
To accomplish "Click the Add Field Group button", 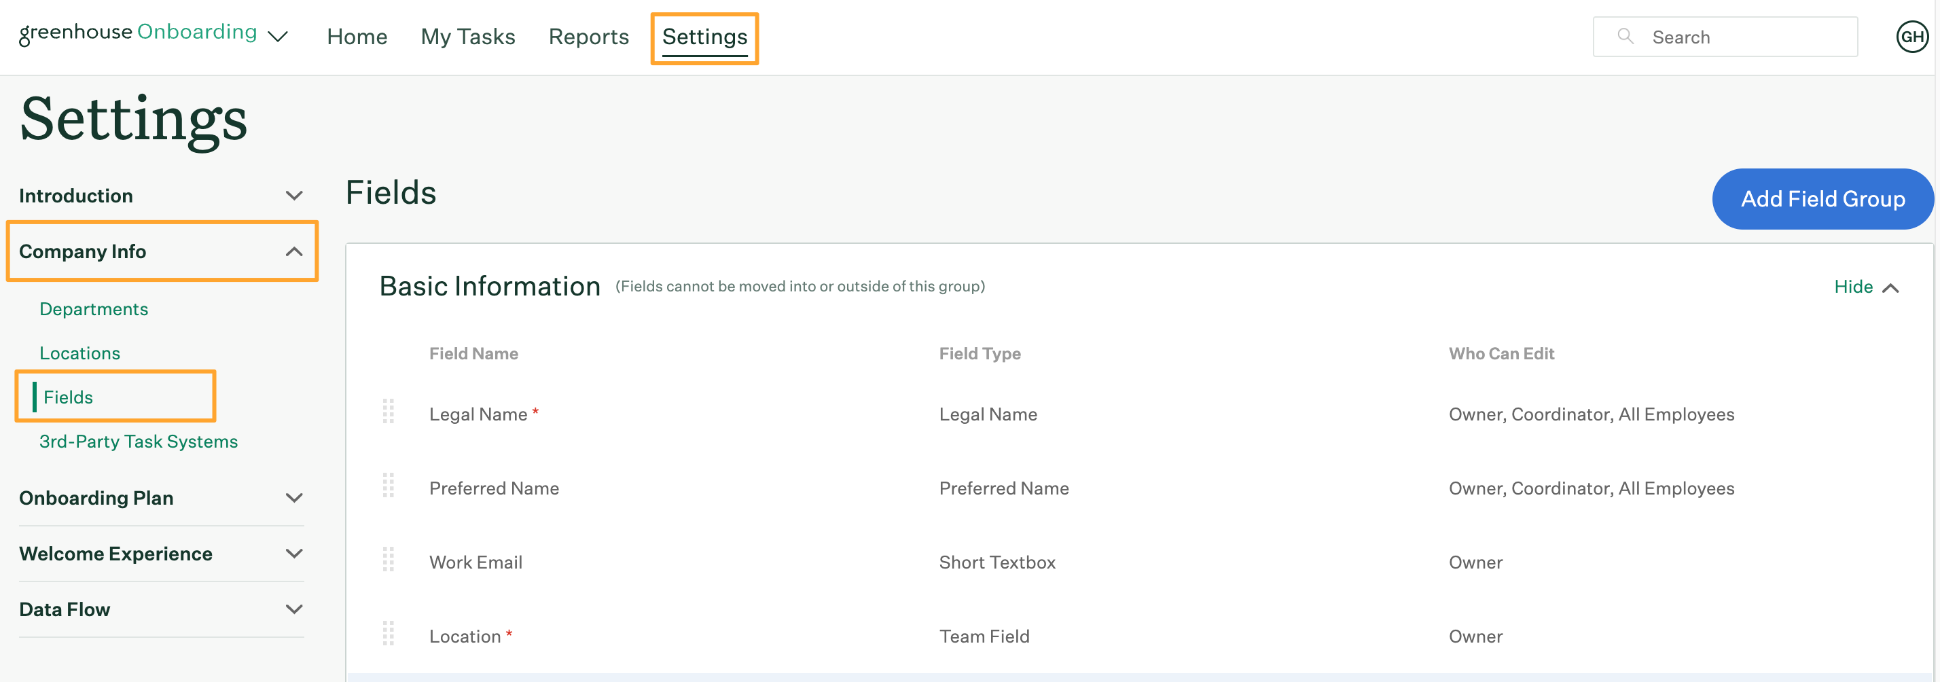I will (1822, 199).
